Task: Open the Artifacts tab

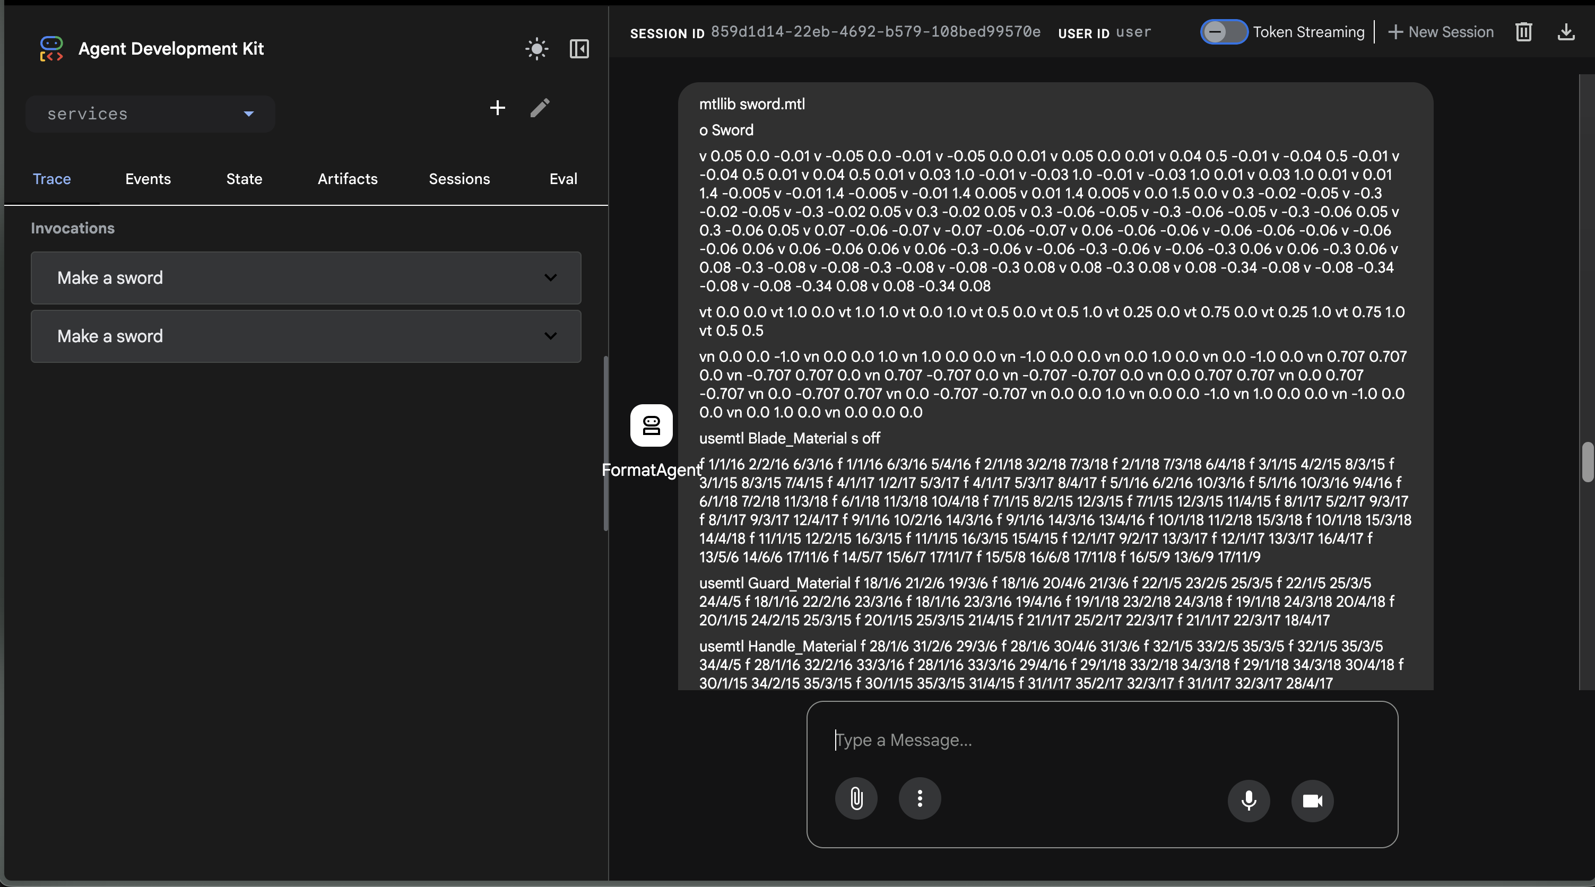Action: tap(348, 179)
